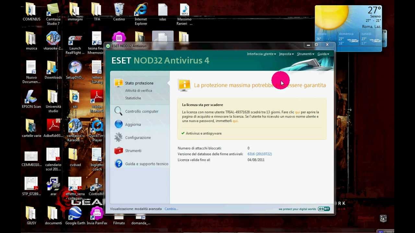Click the ESET logo in footer
The height and width of the screenshot is (233, 415).
324,209
